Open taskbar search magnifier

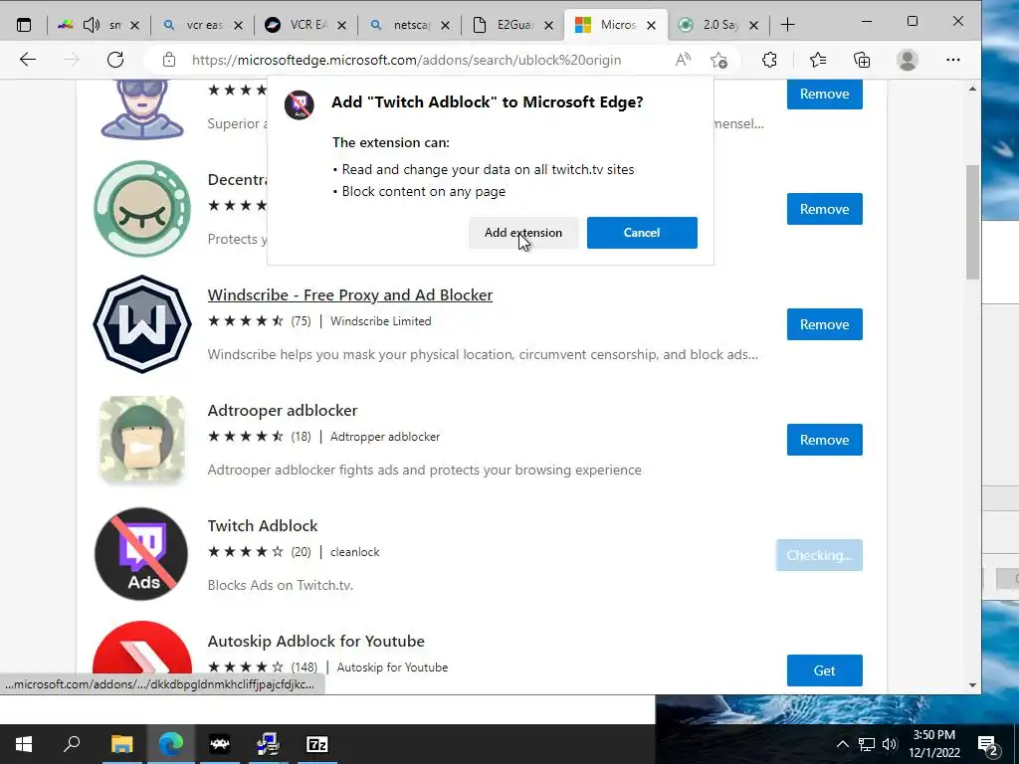coord(72,743)
